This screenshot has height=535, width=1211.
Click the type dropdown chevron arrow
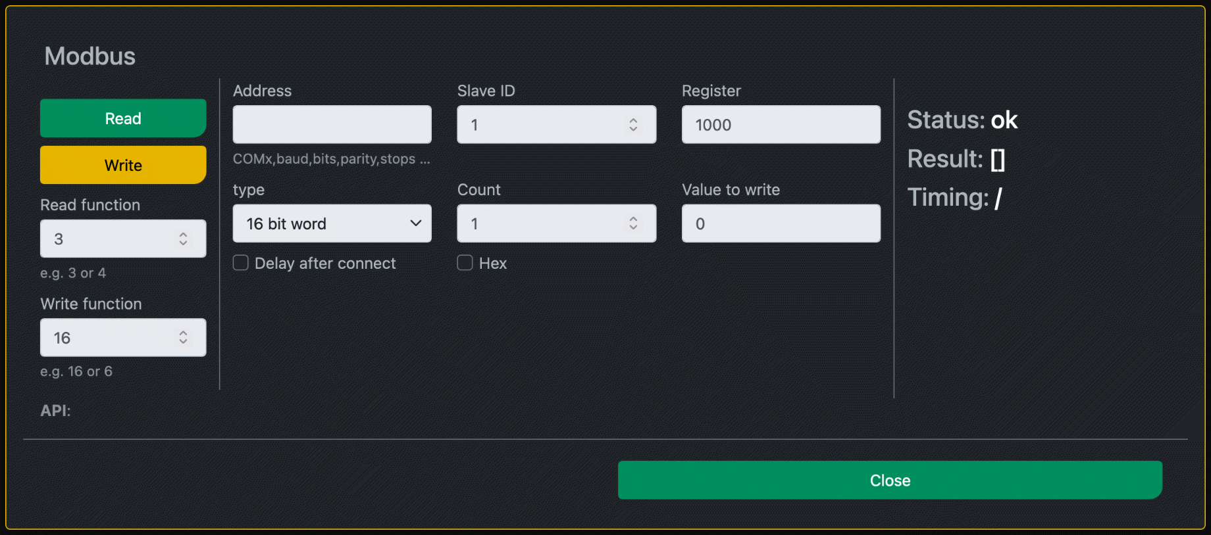415,223
